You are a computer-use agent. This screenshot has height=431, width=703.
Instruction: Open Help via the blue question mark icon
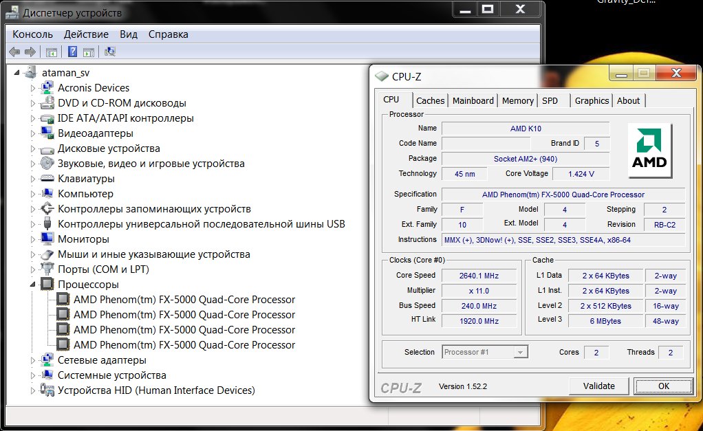tap(73, 52)
